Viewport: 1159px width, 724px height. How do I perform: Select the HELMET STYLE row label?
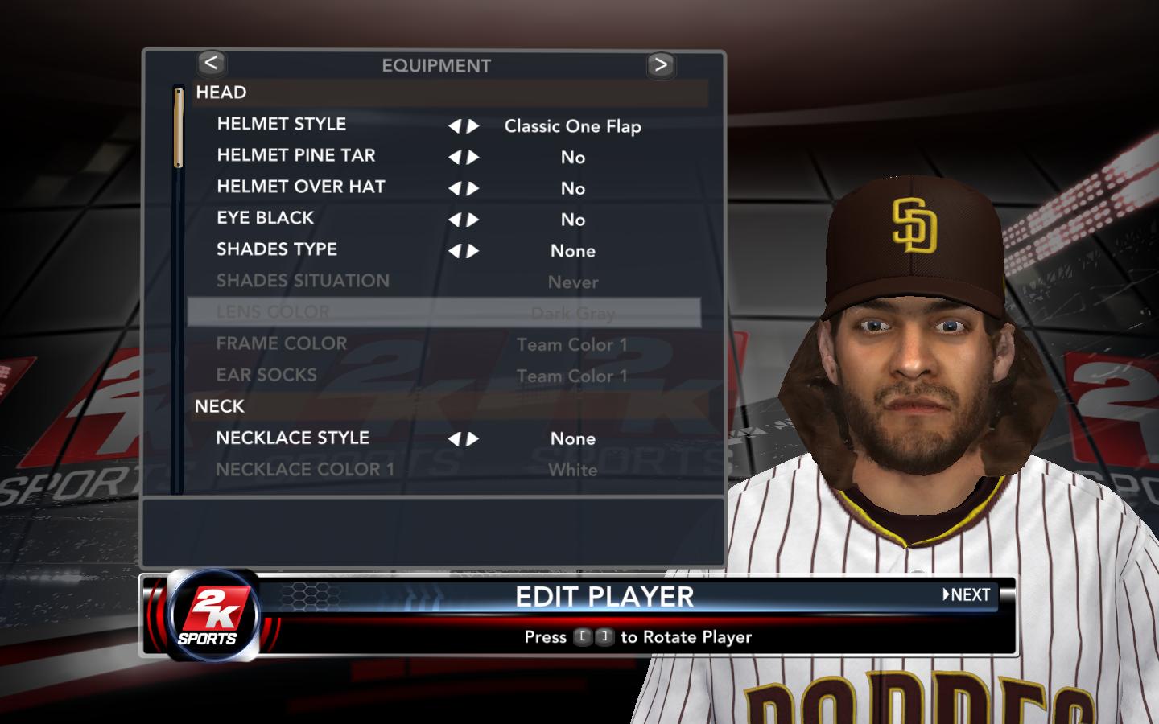(282, 124)
